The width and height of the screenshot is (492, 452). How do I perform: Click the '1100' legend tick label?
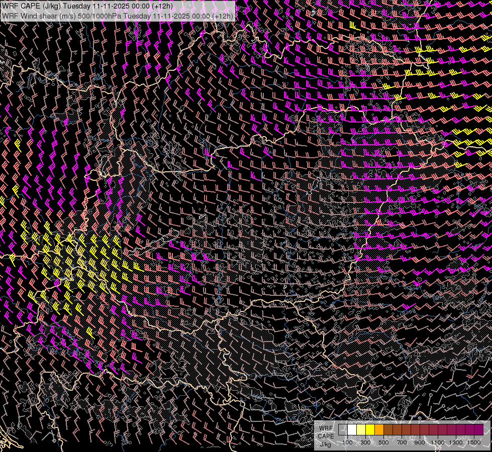(438, 442)
